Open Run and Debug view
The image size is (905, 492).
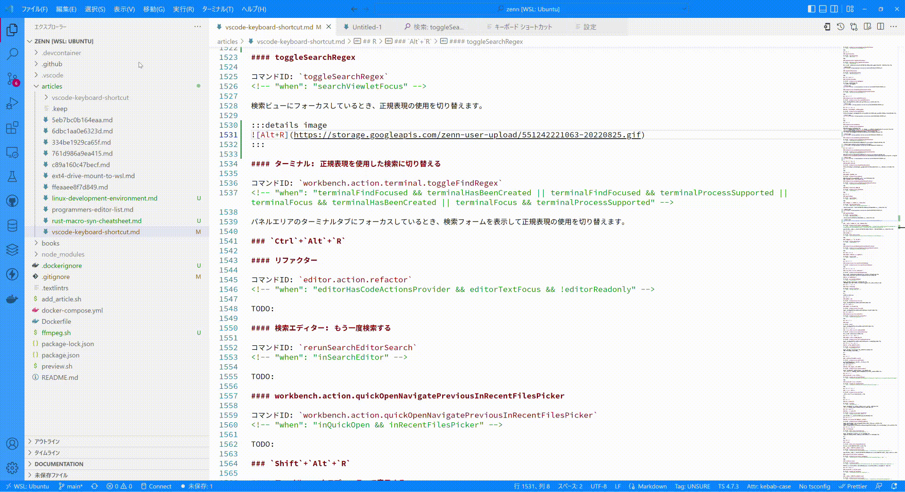click(12, 103)
